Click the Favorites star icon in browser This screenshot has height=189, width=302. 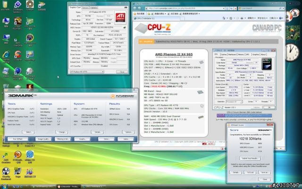[x=135, y=14]
